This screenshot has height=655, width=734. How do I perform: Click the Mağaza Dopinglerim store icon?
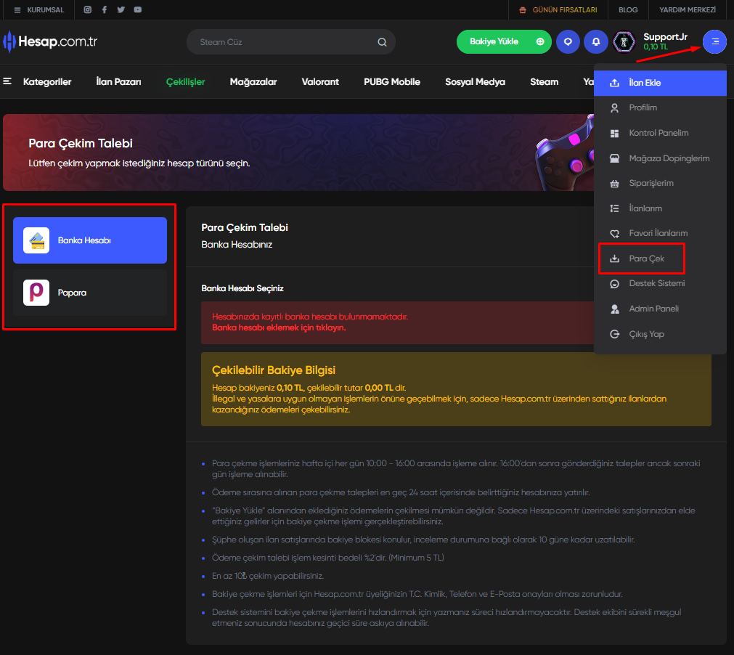pyautogui.click(x=615, y=158)
